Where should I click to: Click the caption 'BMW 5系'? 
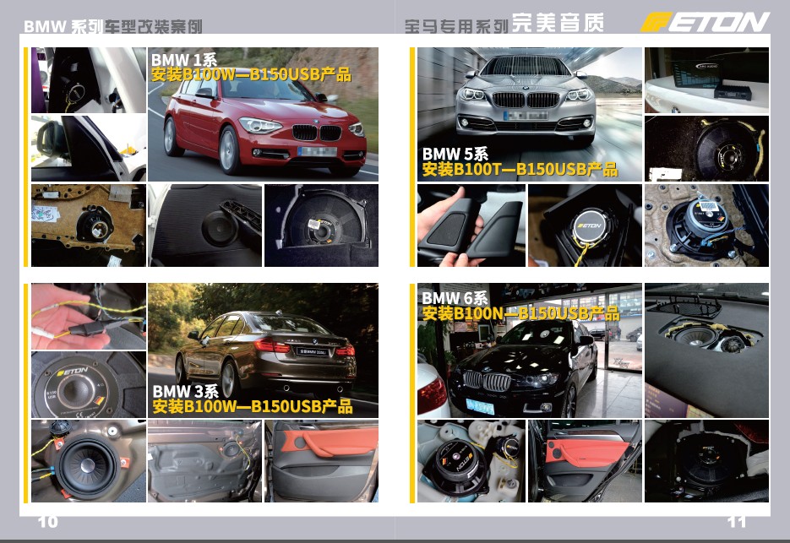click(455, 154)
